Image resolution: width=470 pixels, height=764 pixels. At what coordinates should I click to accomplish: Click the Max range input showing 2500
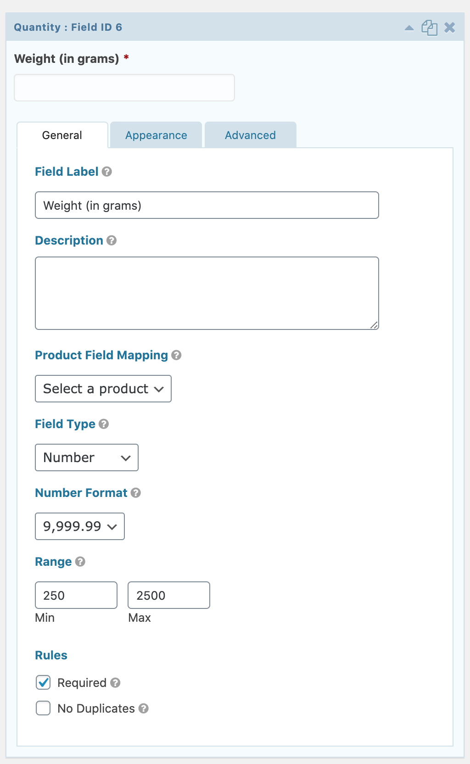(168, 595)
